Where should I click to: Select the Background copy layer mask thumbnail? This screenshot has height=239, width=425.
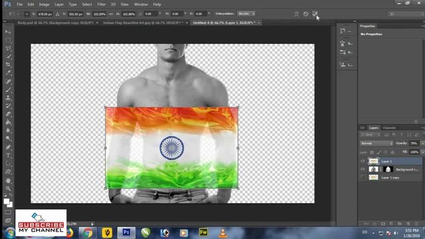[x=388, y=169]
